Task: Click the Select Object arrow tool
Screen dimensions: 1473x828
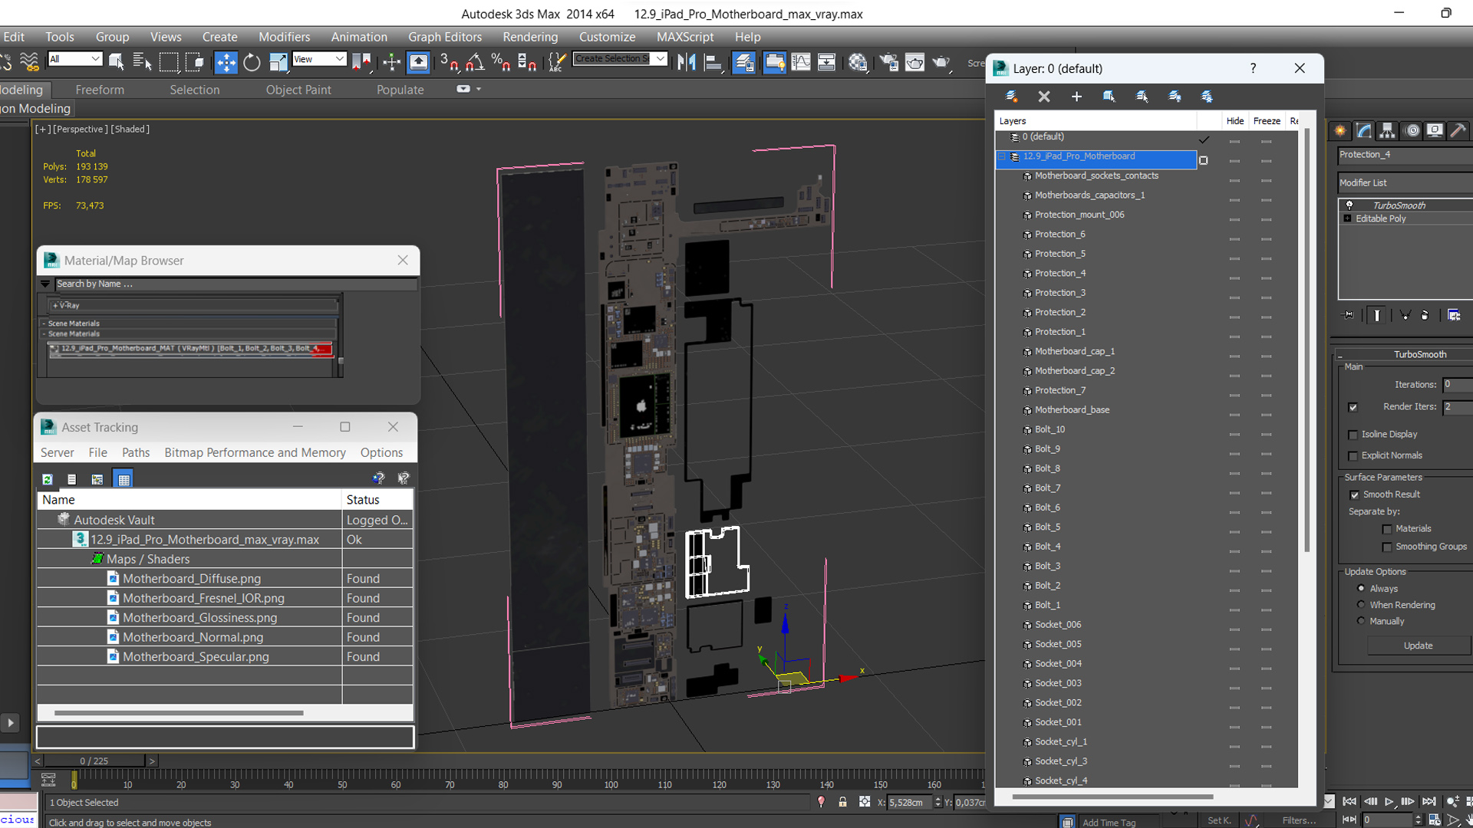Action: point(117,62)
